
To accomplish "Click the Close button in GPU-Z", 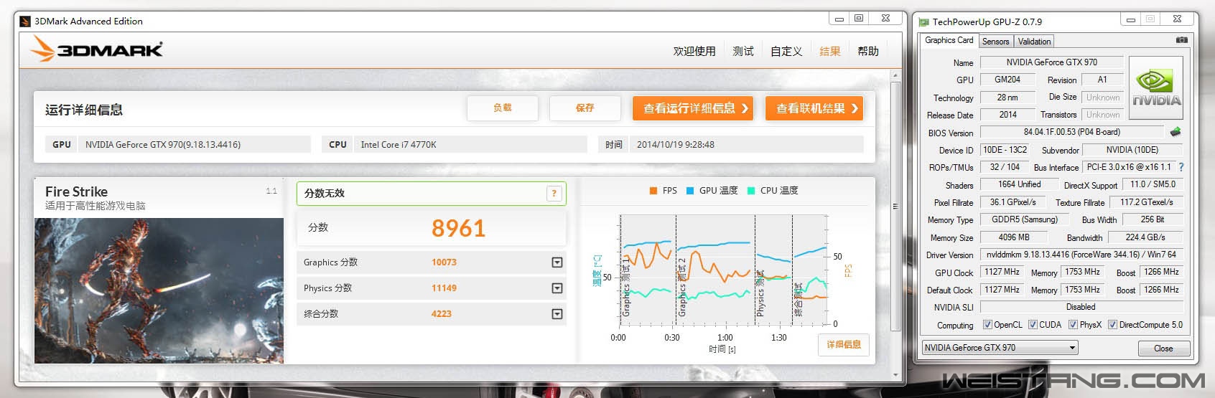I will click(x=1163, y=349).
